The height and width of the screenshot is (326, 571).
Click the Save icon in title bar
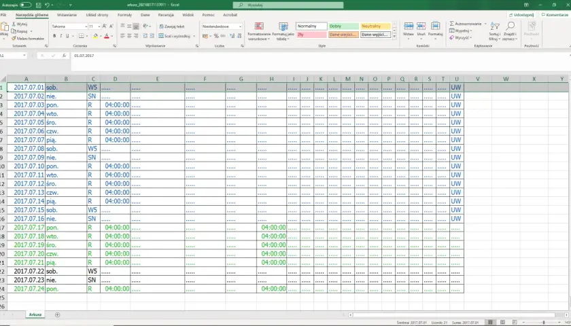pyautogui.click(x=39, y=5)
